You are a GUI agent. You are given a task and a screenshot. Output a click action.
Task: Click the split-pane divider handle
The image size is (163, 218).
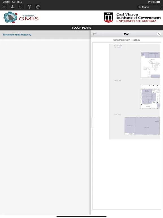click(x=92, y=123)
